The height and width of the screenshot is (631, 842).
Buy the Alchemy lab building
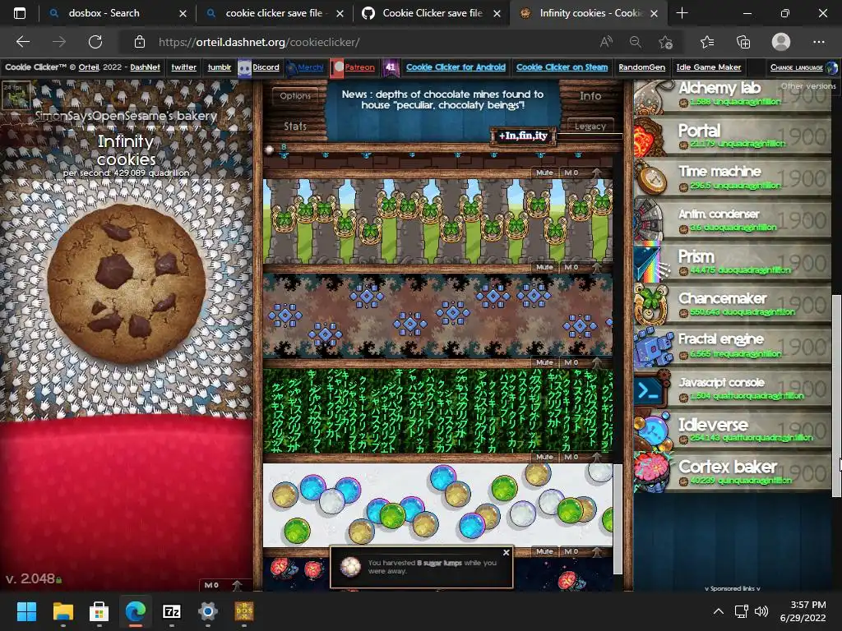pos(733,97)
